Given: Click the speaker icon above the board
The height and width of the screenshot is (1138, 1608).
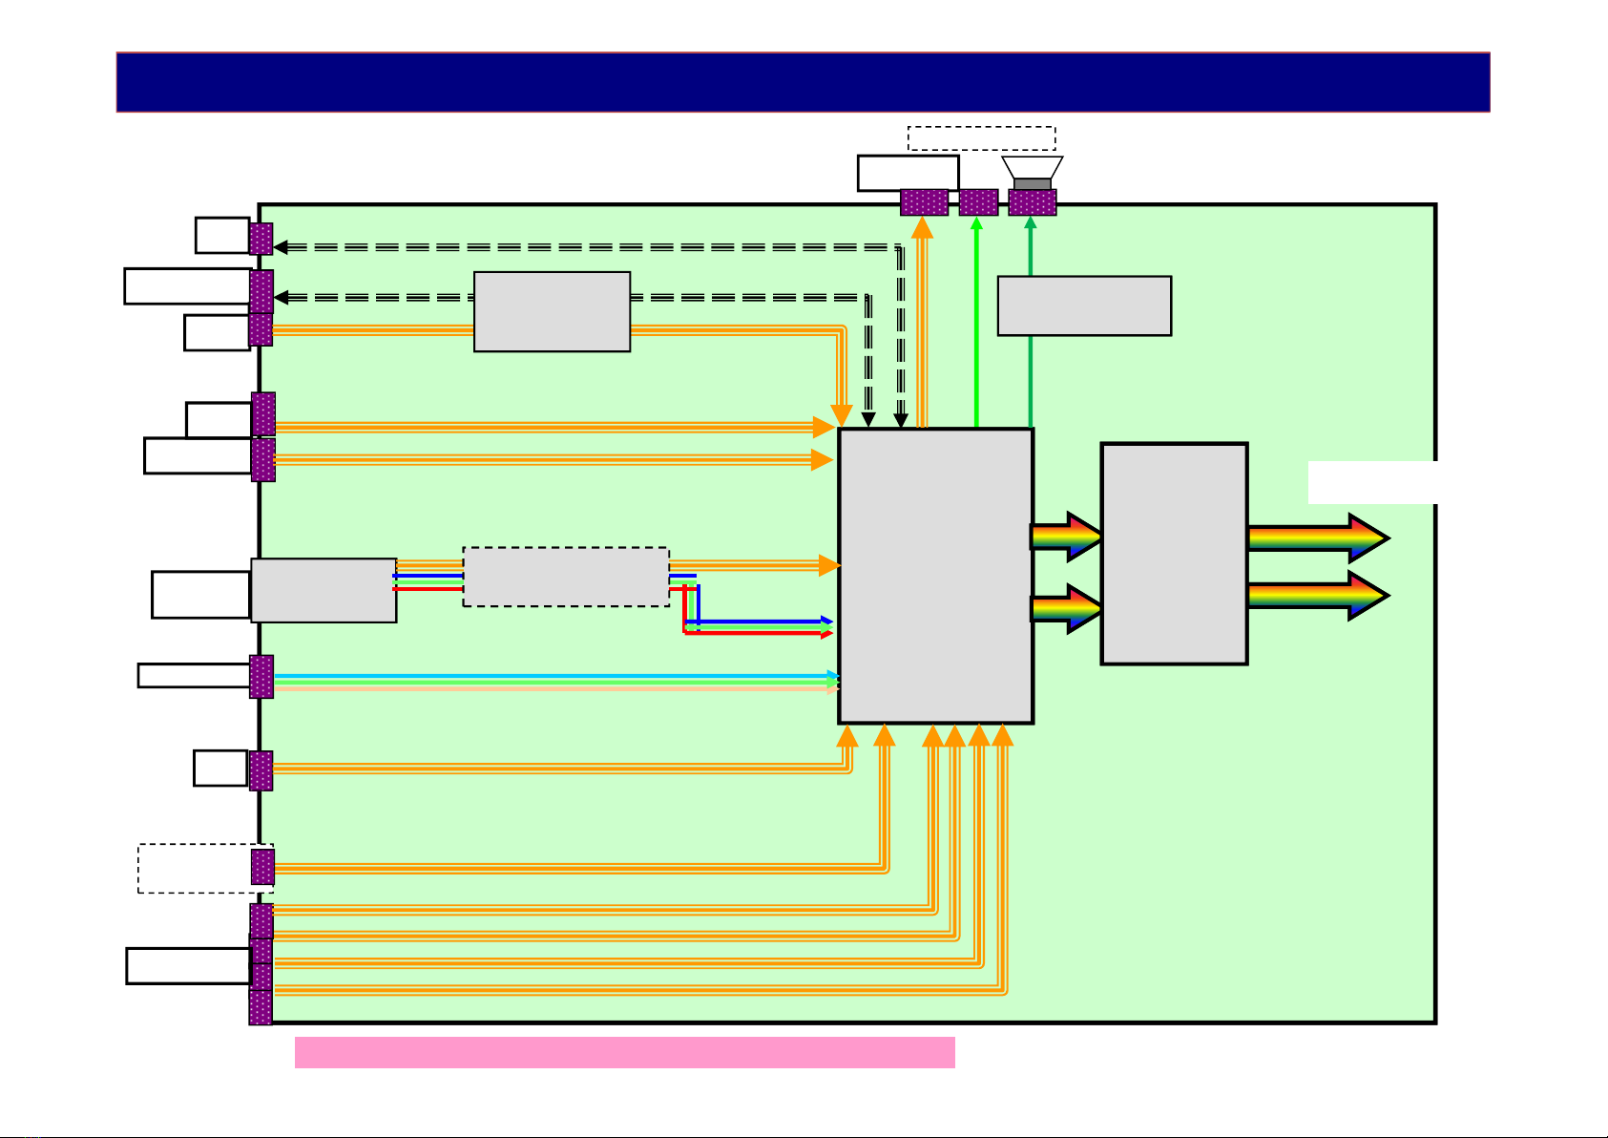Looking at the screenshot, I should coord(1033,173).
